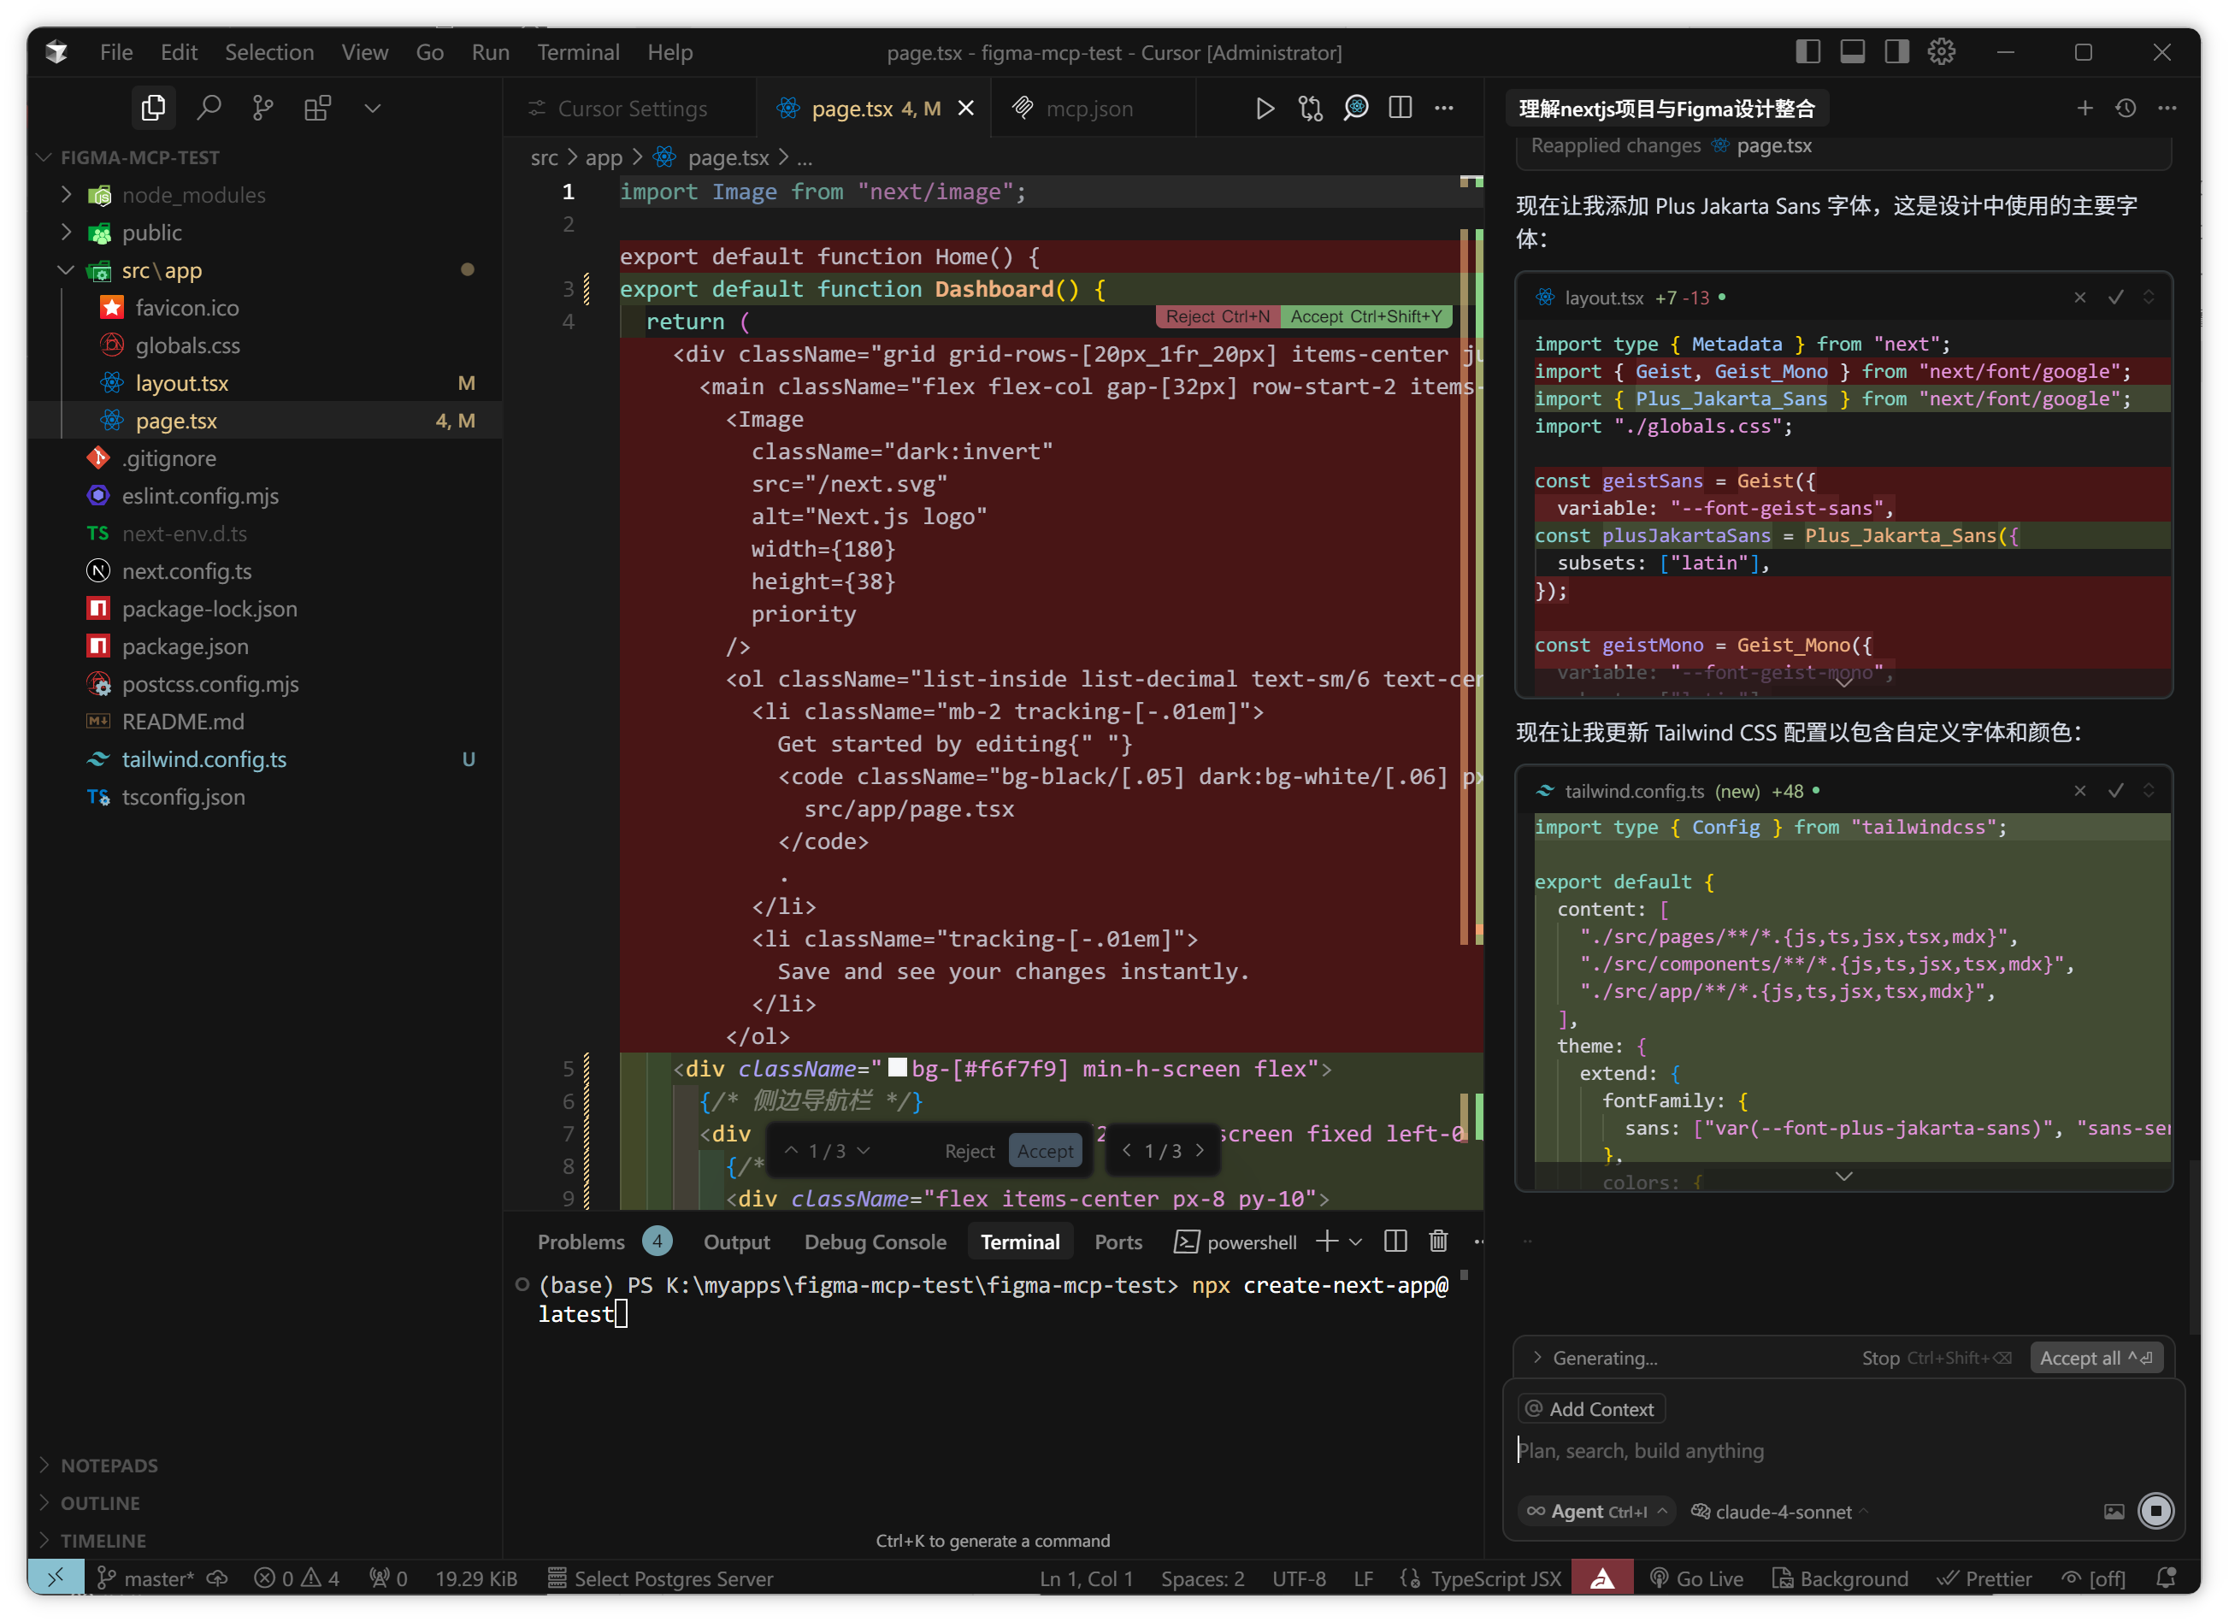Start new chat plus icon
Screen dimensions: 2229x1622
2085,108
